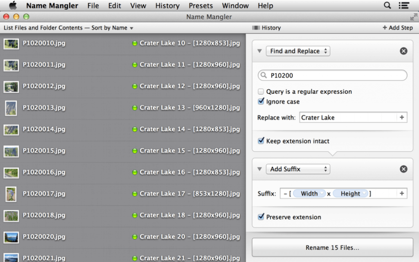
Task: Open Spotlight search in menu bar
Action: pos(387,6)
